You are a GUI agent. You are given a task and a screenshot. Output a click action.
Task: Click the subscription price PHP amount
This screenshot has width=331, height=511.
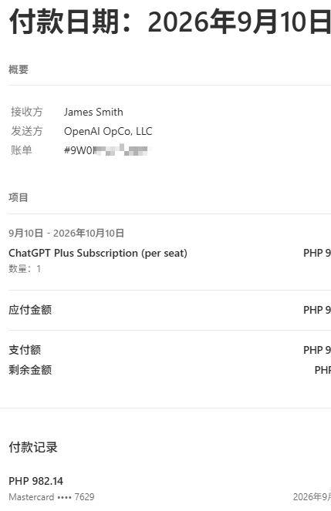317,254
